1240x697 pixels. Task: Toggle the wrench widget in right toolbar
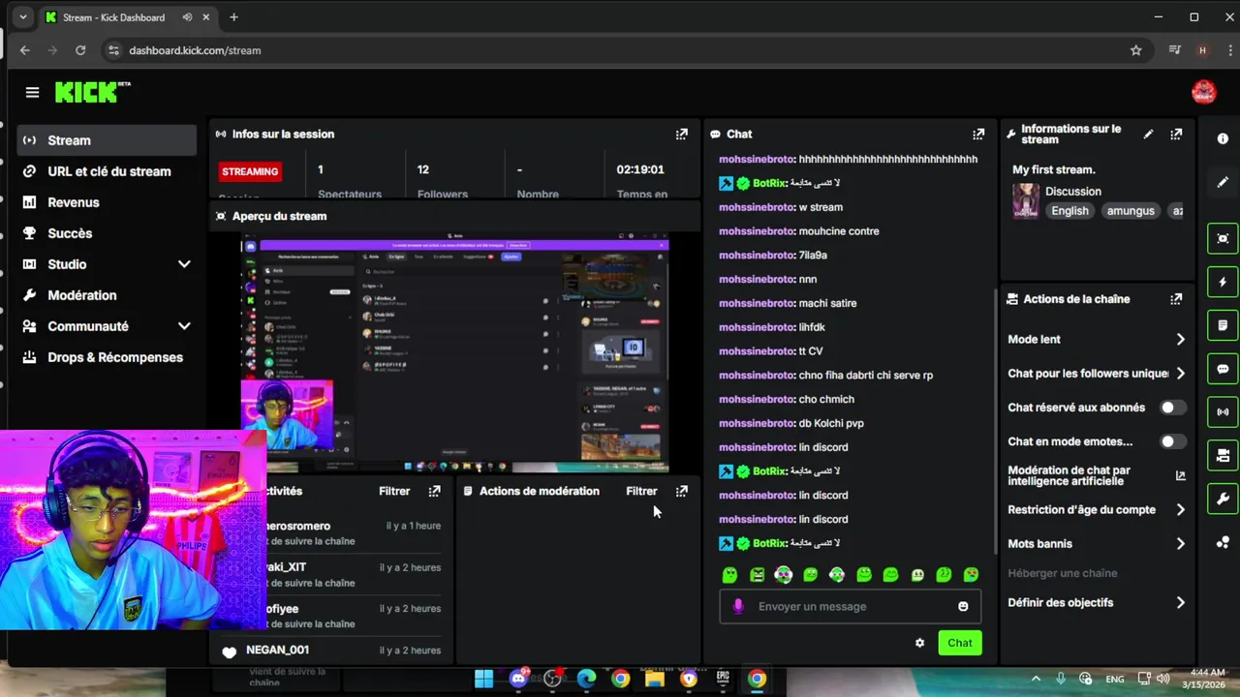pos(1223,499)
